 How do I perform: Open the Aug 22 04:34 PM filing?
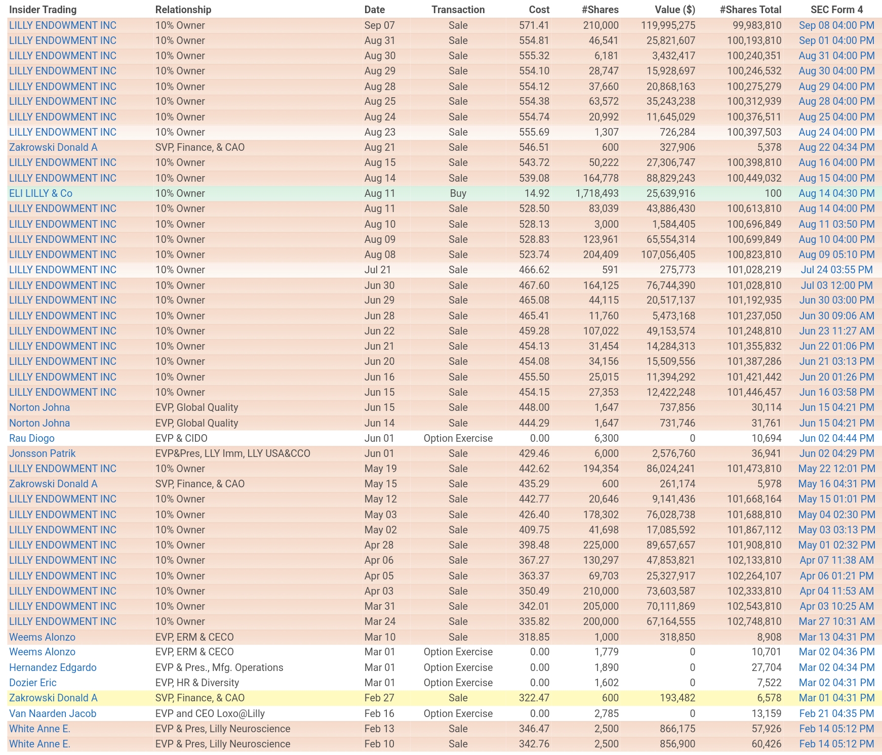(836, 147)
